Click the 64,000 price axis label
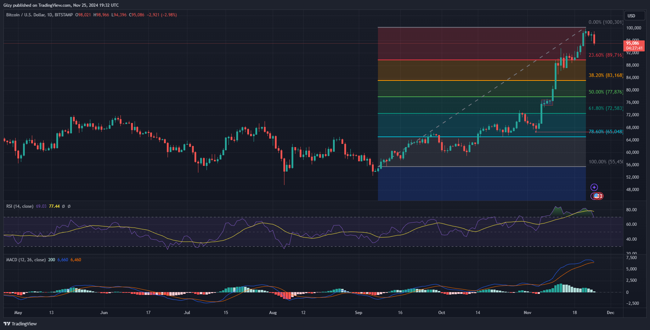 click(x=633, y=140)
